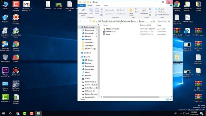Click the address bar Refresh icon
Screen dimensions: 206x116
pyautogui.click(x=154, y=21)
